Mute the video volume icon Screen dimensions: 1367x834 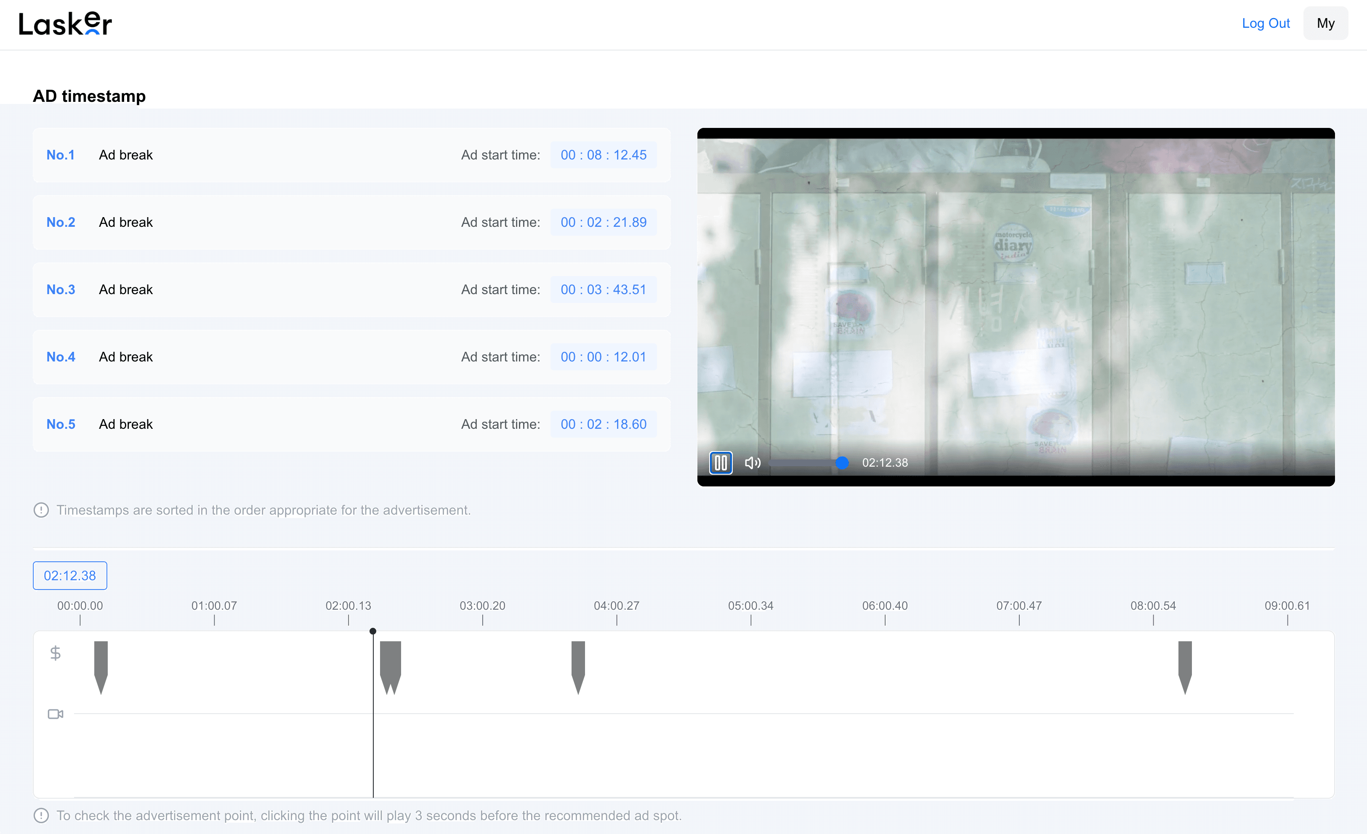pyautogui.click(x=752, y=462)
